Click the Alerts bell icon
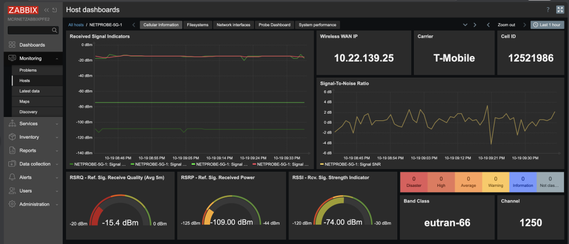This screenshot has height=244, width=569. [12, 177]
